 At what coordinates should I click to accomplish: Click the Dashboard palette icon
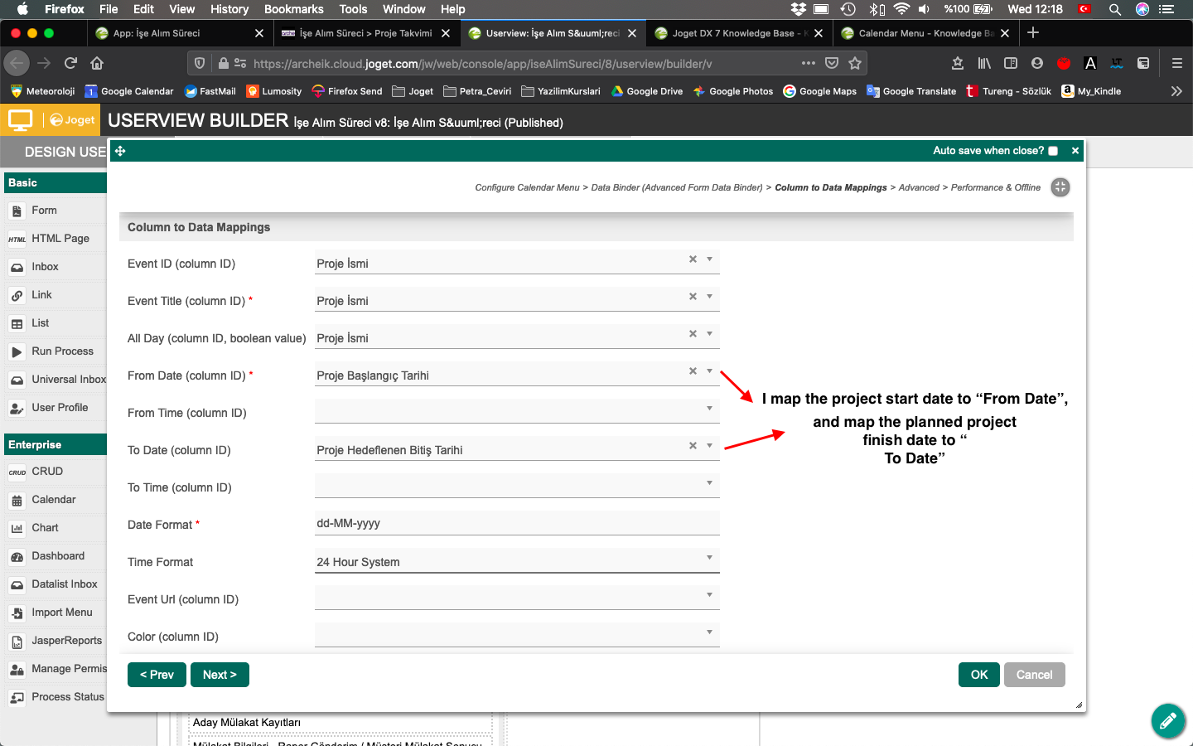(17, 557)
